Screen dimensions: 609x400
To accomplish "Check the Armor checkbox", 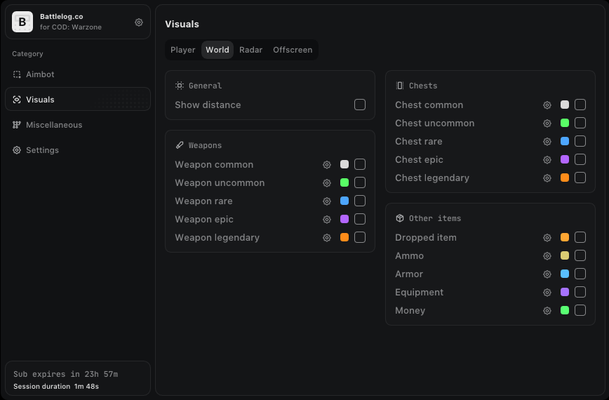I will coord(580,274).
